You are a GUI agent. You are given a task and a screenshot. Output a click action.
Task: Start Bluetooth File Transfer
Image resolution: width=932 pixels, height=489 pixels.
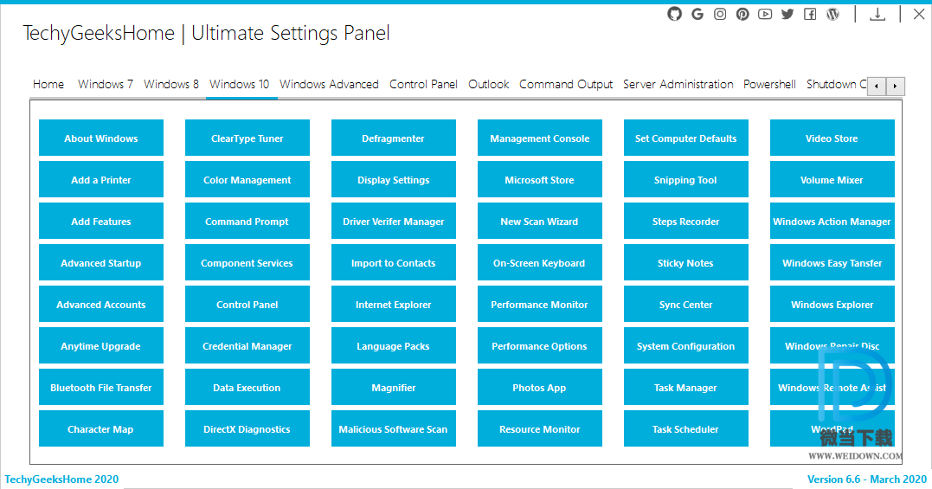click(x=101, y=388)
